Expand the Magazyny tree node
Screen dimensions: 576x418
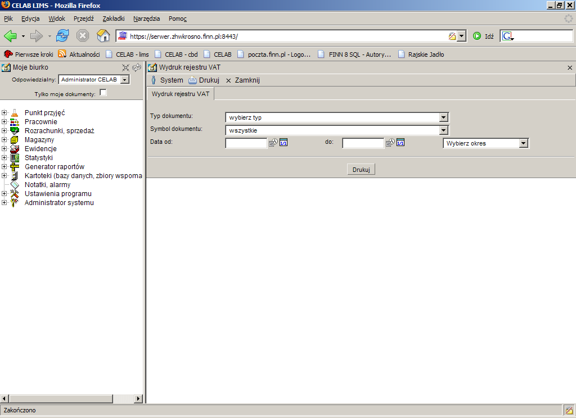[4, 139]
